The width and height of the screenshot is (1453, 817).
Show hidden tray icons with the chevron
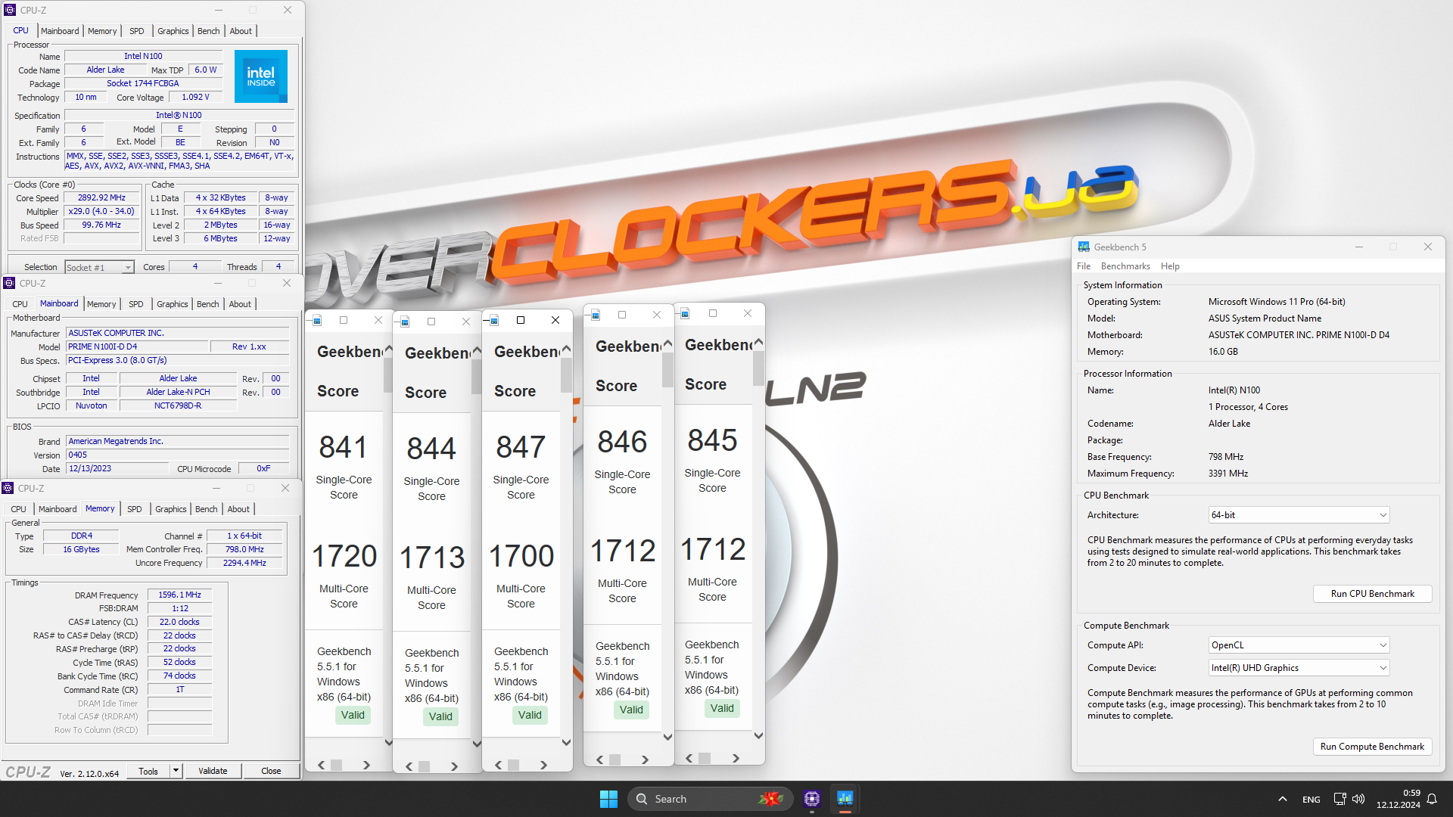tap(1282, 799)
